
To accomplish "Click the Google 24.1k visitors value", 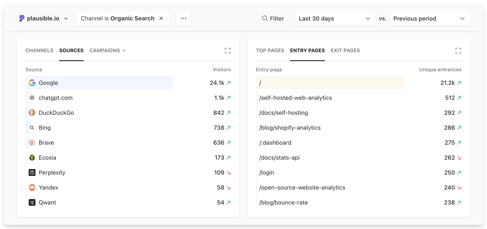I will pyautogui.click(x=217, y=83).
